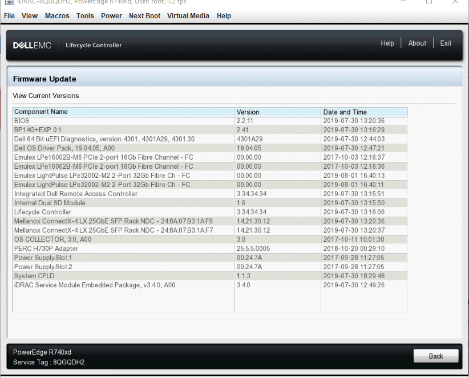Click version 1.1.3 of System CPLD
This screenshot has height=378, width=469.
pyautogui.click(x=277, y=276)
